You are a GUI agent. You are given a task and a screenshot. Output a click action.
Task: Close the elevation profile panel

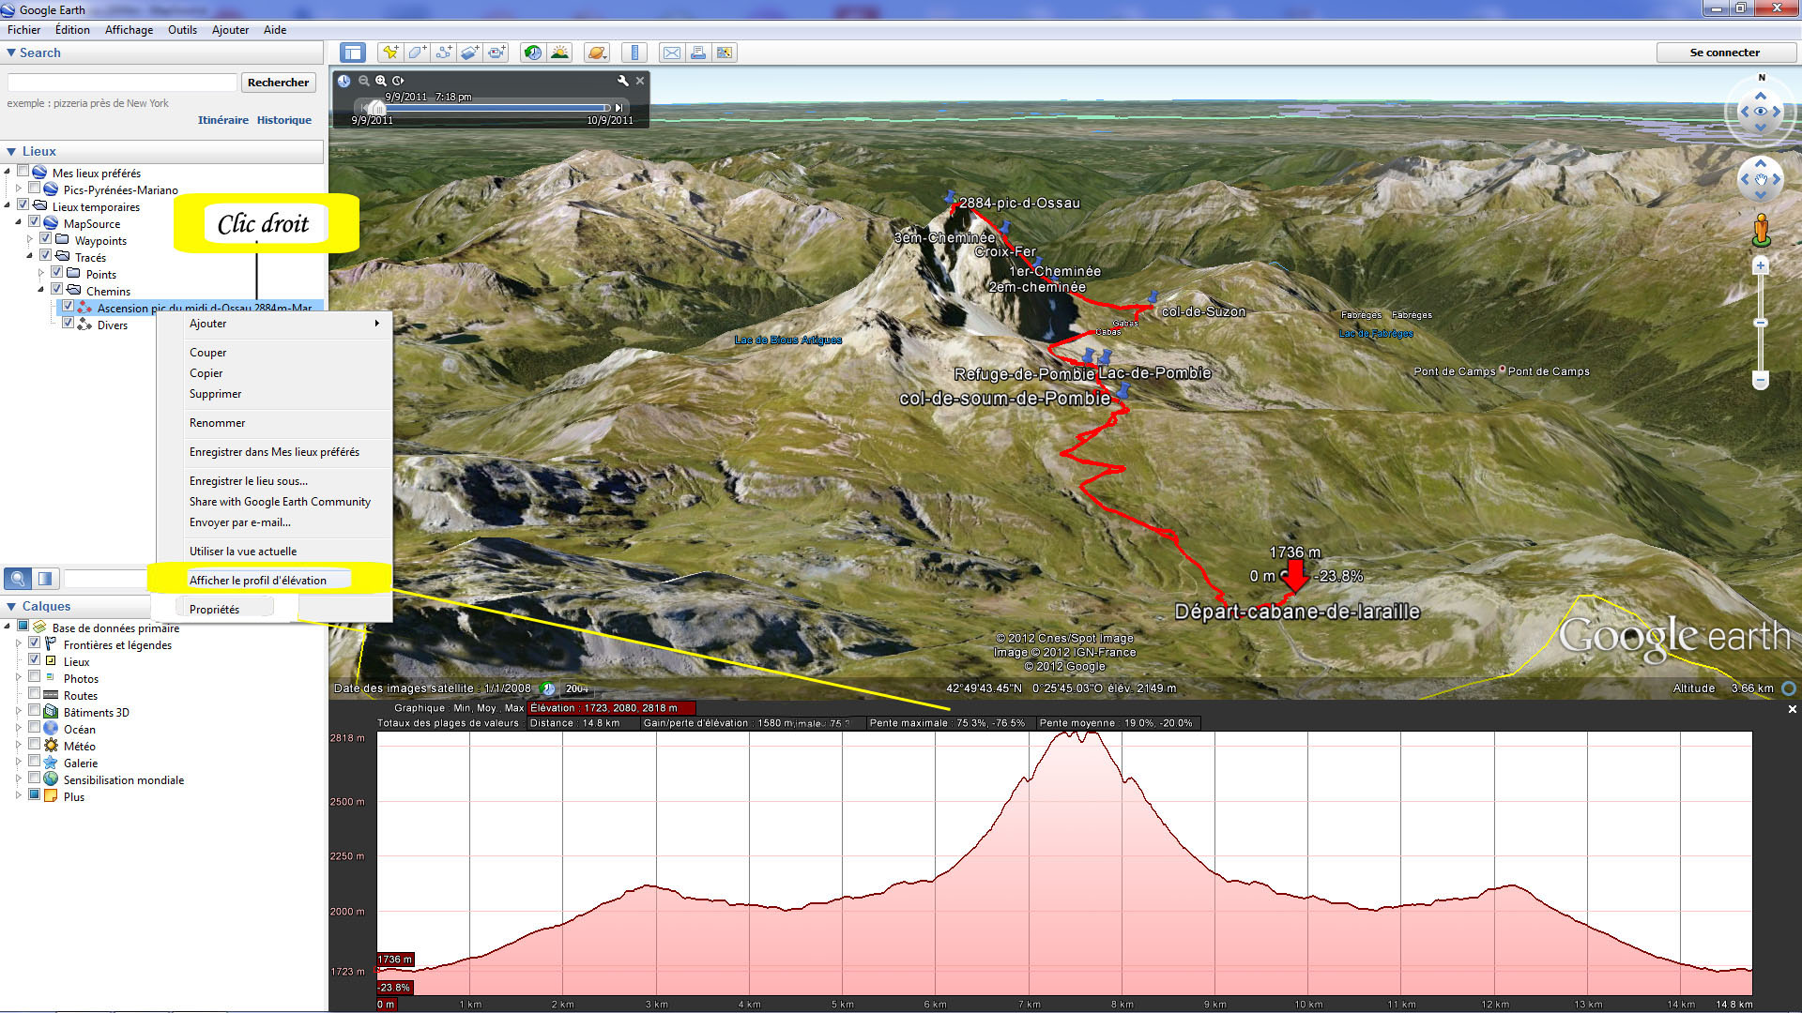click(1792, 709)
